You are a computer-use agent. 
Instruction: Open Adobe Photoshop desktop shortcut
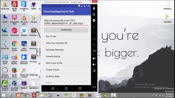[24, 46]
